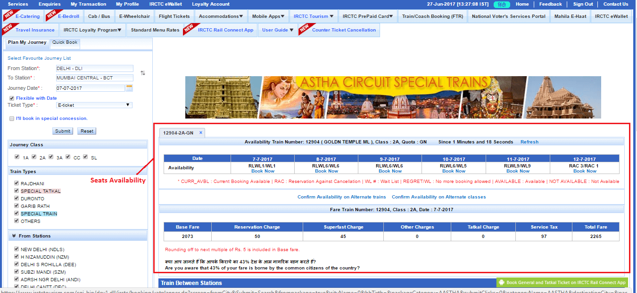The image size is (637, 293).
Task: Swap From and To stations icon
Action: pyautogui.click(x=143, y=73)
